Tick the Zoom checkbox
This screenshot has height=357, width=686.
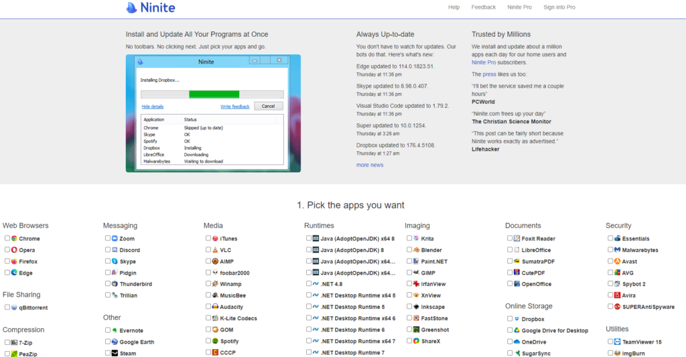tap(107, 238)
